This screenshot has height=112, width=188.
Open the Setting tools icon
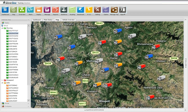[x=97, y=10]
